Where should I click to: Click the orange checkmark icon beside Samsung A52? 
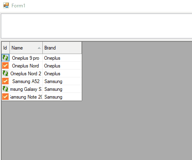5,81
